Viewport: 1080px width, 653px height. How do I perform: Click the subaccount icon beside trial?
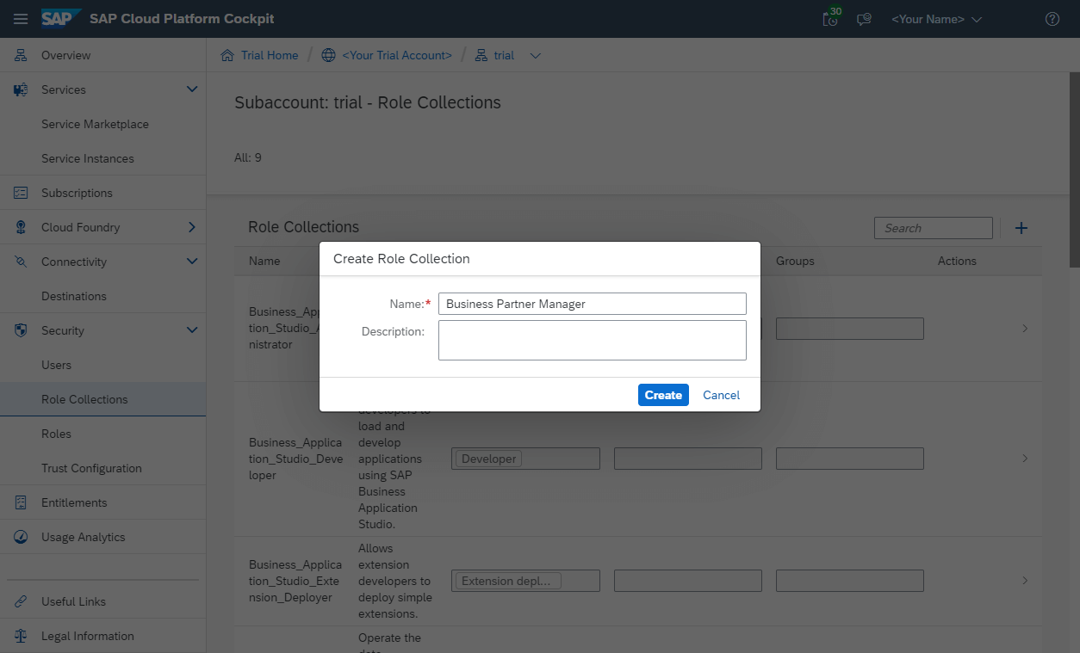click(x=481, y=55)
